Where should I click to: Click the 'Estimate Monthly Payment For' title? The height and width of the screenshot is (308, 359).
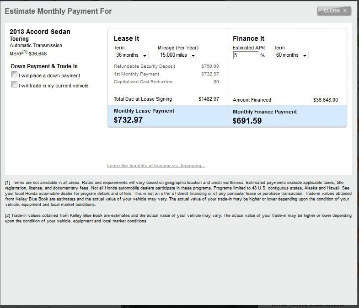point(58,11)
